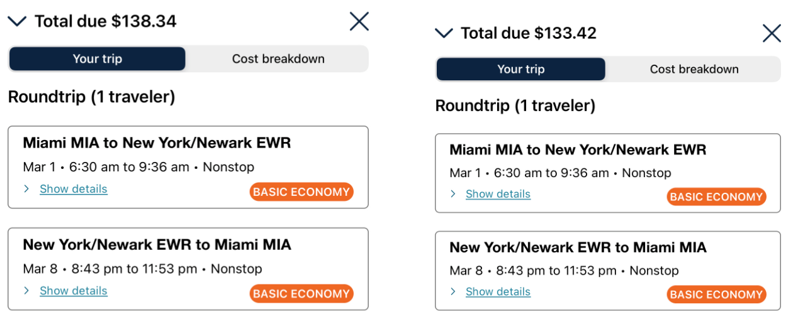Collapse the Total due $133.42 chevron

click(444, 33)
